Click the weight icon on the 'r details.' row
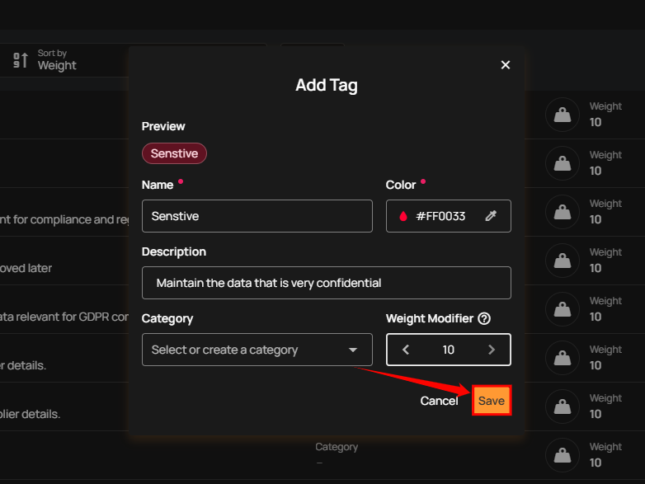The height and width of the screenshot is (484, 645). pyautogui.click(x=563, y=358)
